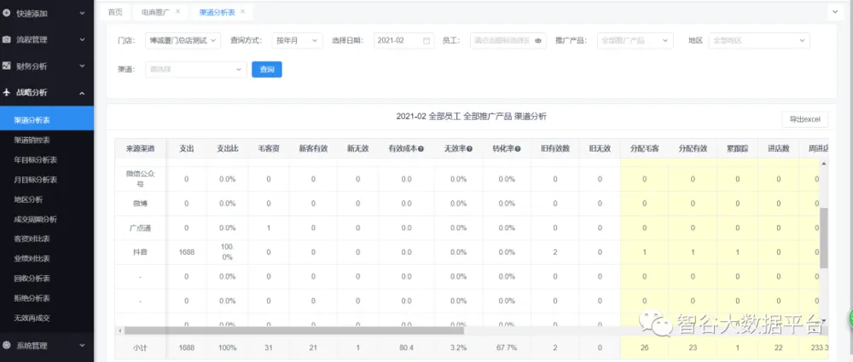The image size is (853, 362).
Task: Click the 导出excel button
Action: (x=804, y=118)
